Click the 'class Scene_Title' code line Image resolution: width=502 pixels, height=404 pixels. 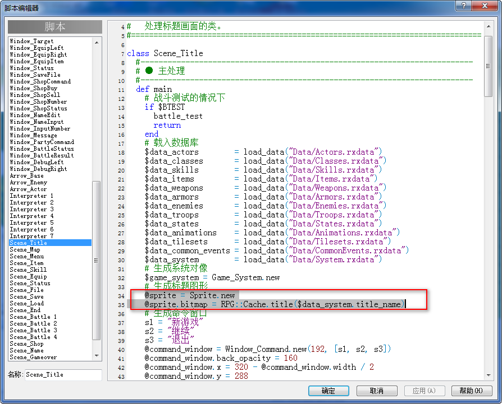click(x=165, y=53)
